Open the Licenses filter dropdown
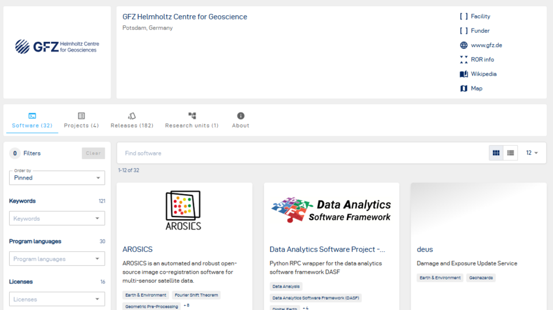Image resolution: width=553 pixels, height=310 pixels. coord(57,299)
